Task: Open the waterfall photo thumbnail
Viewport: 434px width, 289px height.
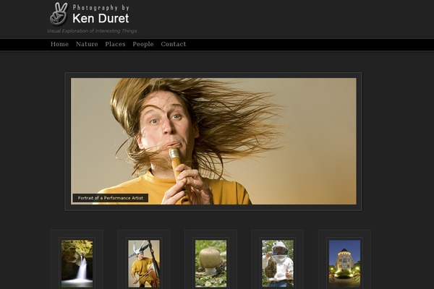Action: (77, 263)
